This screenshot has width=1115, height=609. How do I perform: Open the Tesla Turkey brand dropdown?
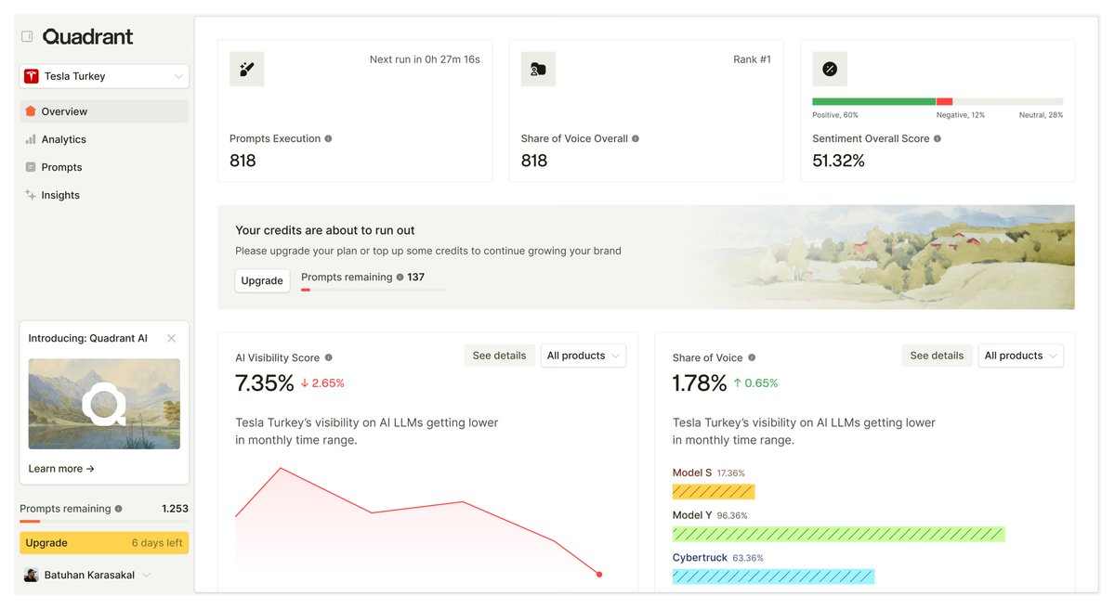pyautogui.click(x=104, y=76)
